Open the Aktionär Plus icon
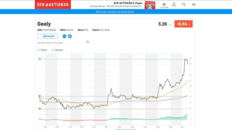This screenshot has height=130, width=232. [164, 5]
